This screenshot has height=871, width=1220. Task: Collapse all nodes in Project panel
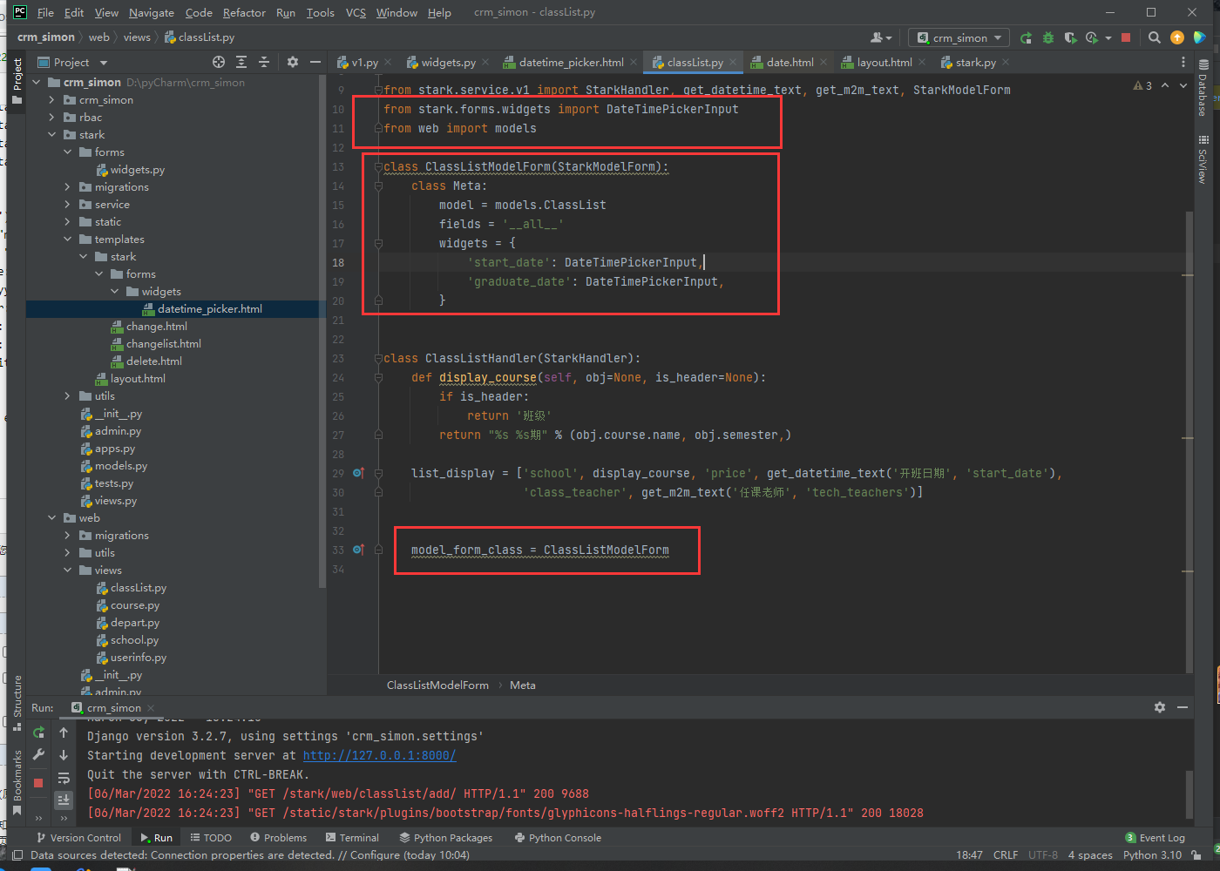pyautogui.click(x=264, y=62)
